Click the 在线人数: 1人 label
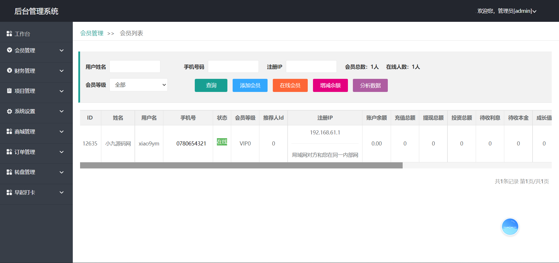The width and height of the screenshot is (559, 263). tap(403, 67)
